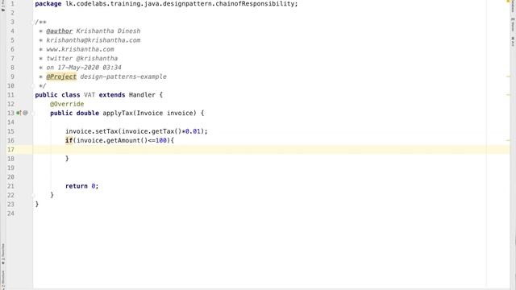
Task: Open the Structure tool window tab on left edge
Action: coord(3,280)
